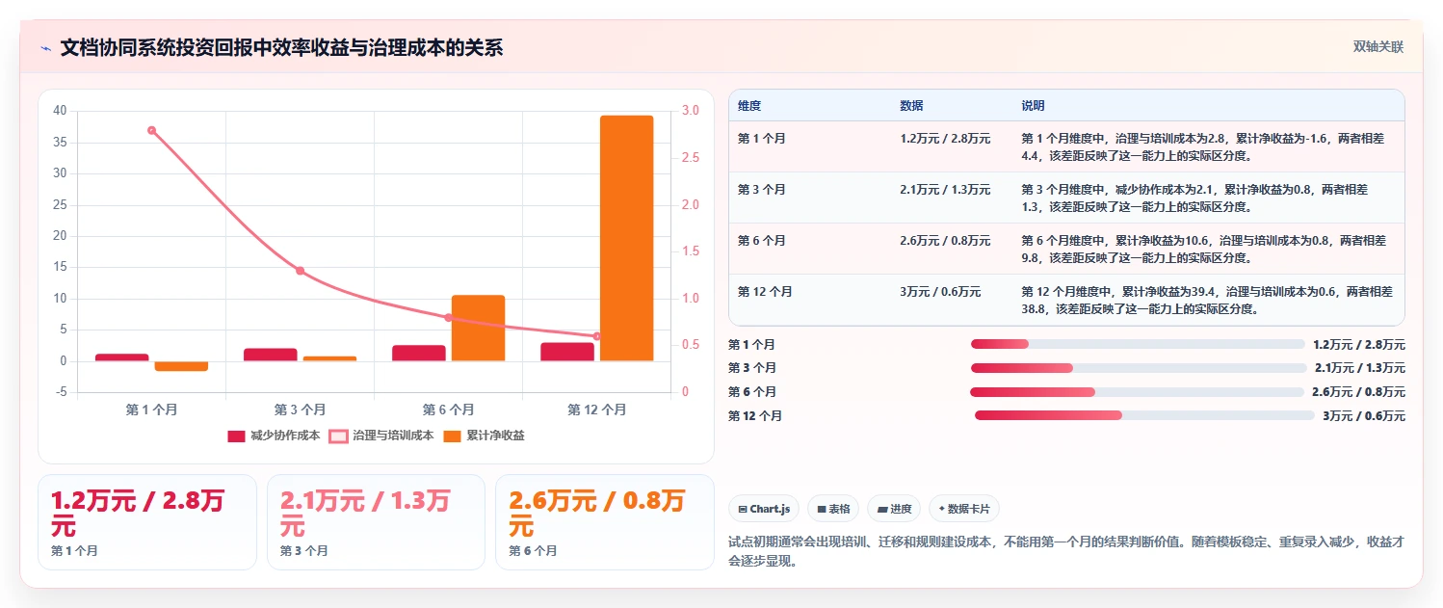Click table cell 2.1万元 / 1.3万元

coord(945,190)
